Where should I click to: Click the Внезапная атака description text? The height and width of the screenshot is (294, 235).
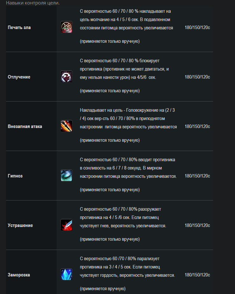(x=128, y=119)
